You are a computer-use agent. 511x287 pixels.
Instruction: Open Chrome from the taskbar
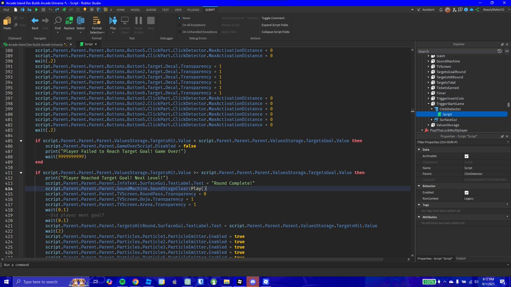(x=135, y=282)
